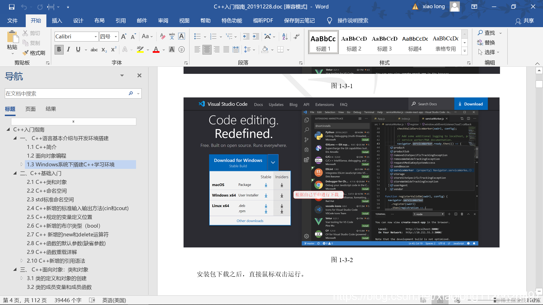The width and height of the screenshot is (543, 305).
Task: Open the 插入 ribbon tab
Action: click(57, 21)
